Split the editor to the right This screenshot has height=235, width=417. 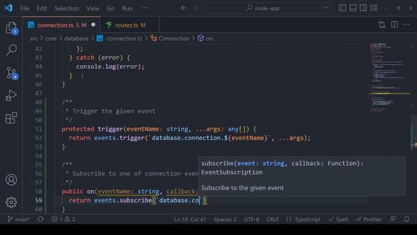[394, 25]
